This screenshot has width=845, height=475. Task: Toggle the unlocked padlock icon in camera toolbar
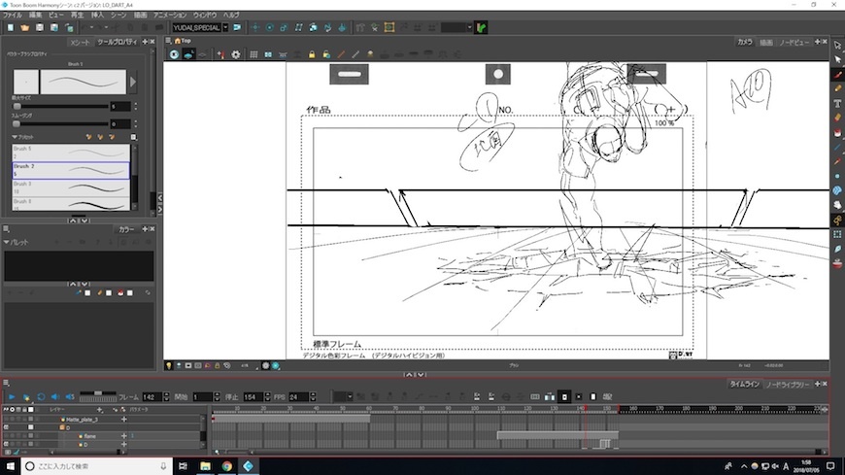point(326,54)
